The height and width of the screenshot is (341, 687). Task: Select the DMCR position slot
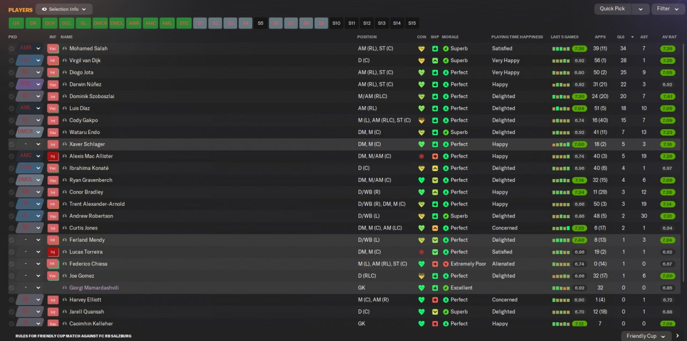(100, 23)
